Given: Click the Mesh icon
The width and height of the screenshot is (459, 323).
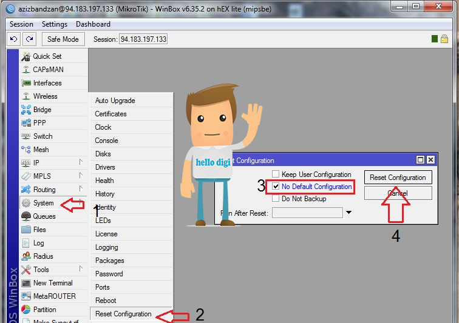Looking at the screenshot, I should (25, 150).
